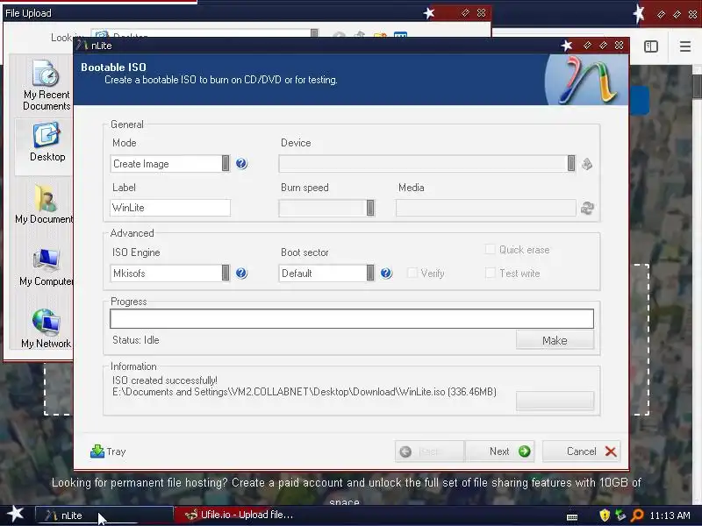Click security shield tray icon
The height and width of the screenshot is (526, 702).
click(x=605, y=515)
